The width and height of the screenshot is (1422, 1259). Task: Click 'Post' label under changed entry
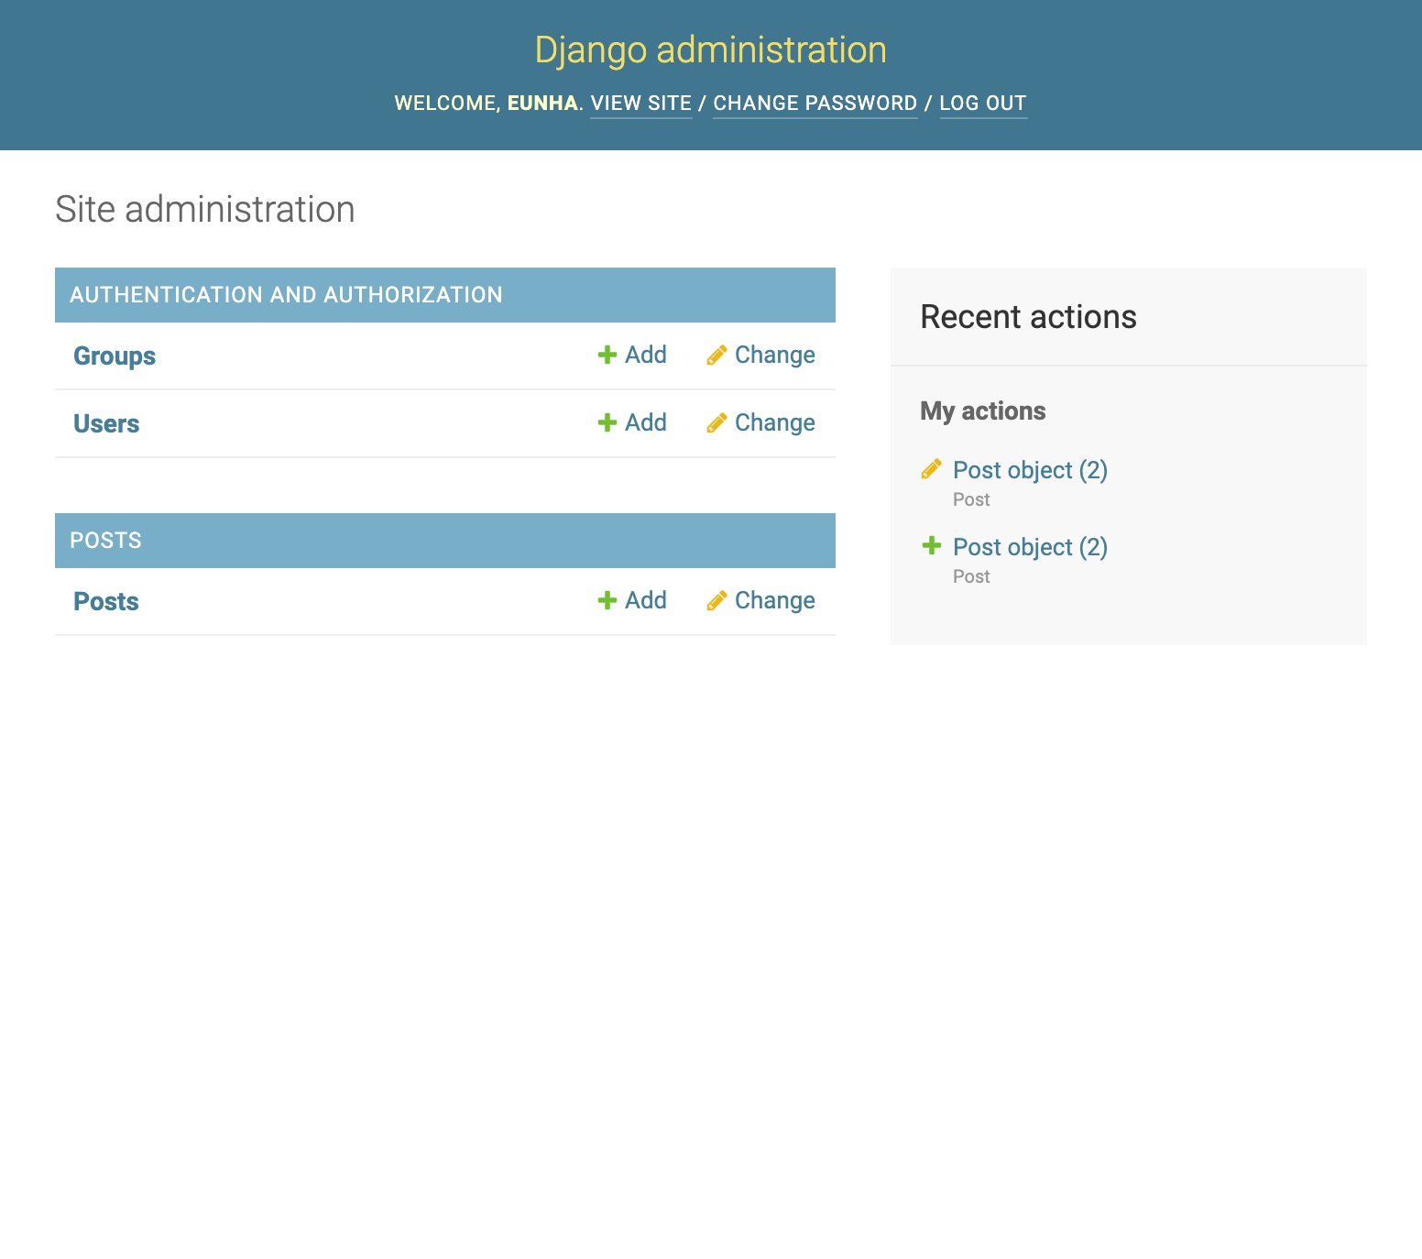[x=971, y=499]
